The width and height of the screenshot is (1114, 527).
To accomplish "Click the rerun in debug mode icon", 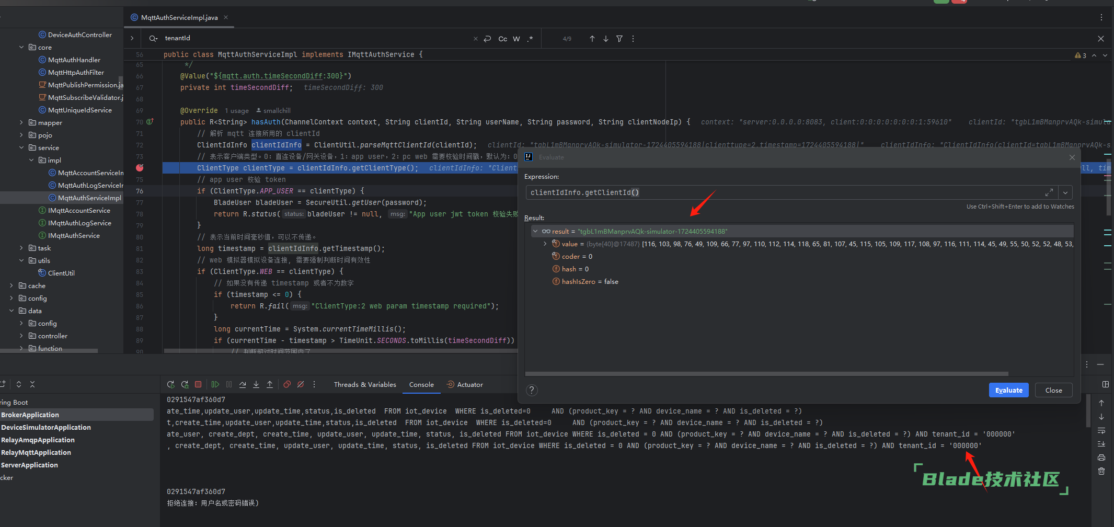I will point(185,384).
